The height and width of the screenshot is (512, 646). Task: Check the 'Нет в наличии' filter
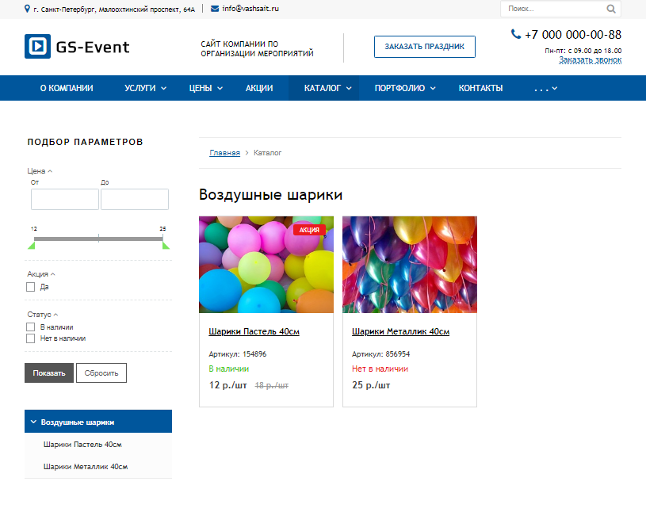tap(31, 338)
